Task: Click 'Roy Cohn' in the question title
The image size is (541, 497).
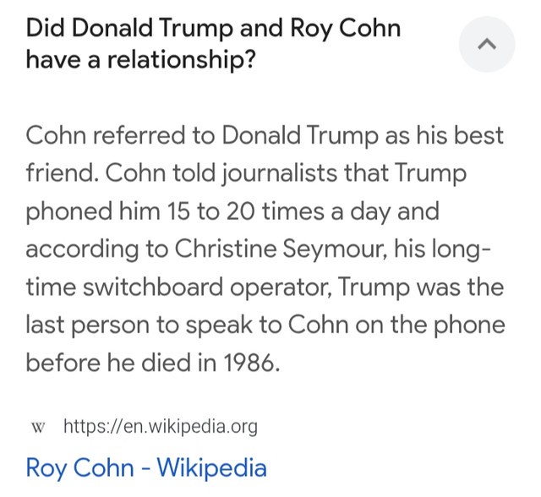Action: click(x=346, y=29)
